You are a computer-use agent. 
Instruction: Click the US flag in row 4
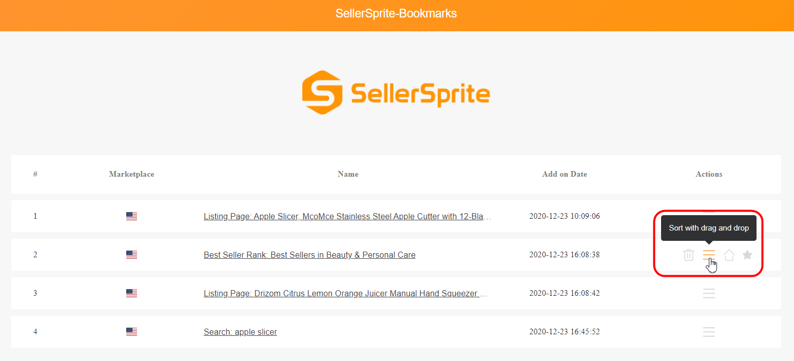pyautogui.click(x=131, y=332)
